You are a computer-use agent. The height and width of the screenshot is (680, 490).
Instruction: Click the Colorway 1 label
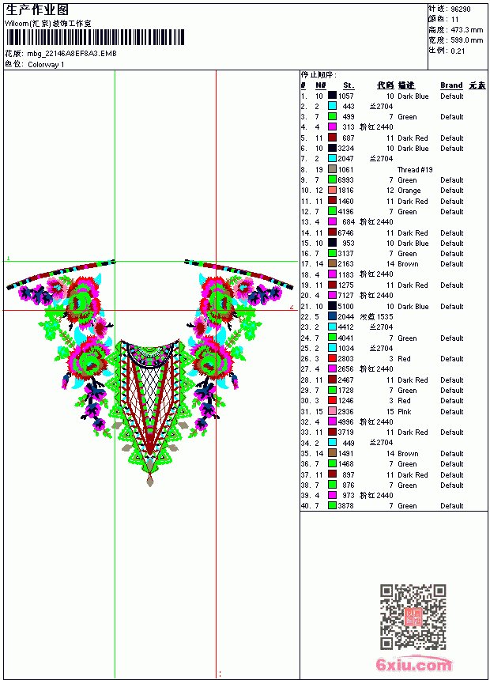(46, 65)
